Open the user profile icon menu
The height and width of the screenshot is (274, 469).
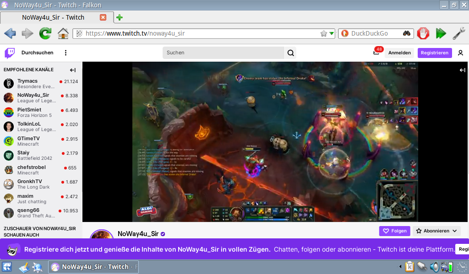click(x=460, y=53)
